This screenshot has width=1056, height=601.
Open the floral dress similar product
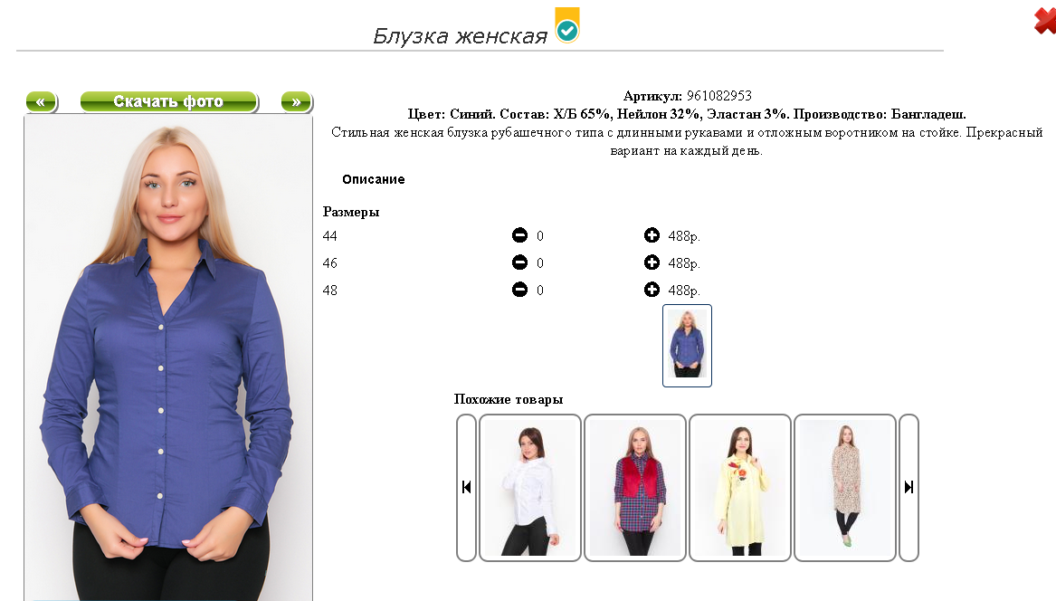pos(845,488)
